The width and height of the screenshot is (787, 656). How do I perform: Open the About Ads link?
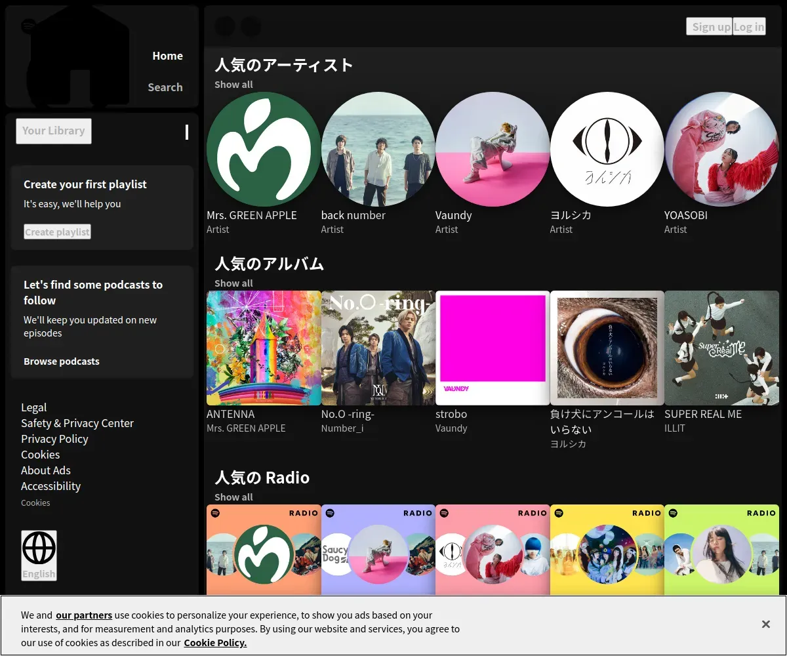pos(46,470)
